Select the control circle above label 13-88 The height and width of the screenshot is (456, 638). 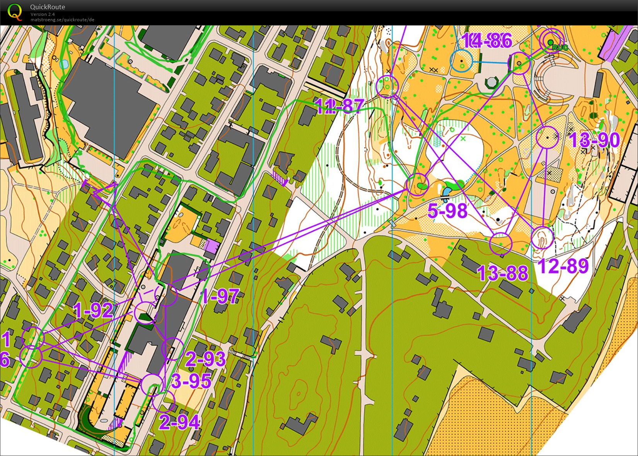[x=501, y=244]
